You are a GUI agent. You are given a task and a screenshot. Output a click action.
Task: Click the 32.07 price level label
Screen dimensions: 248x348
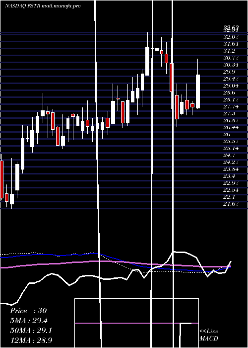click(x=231, y=37)
